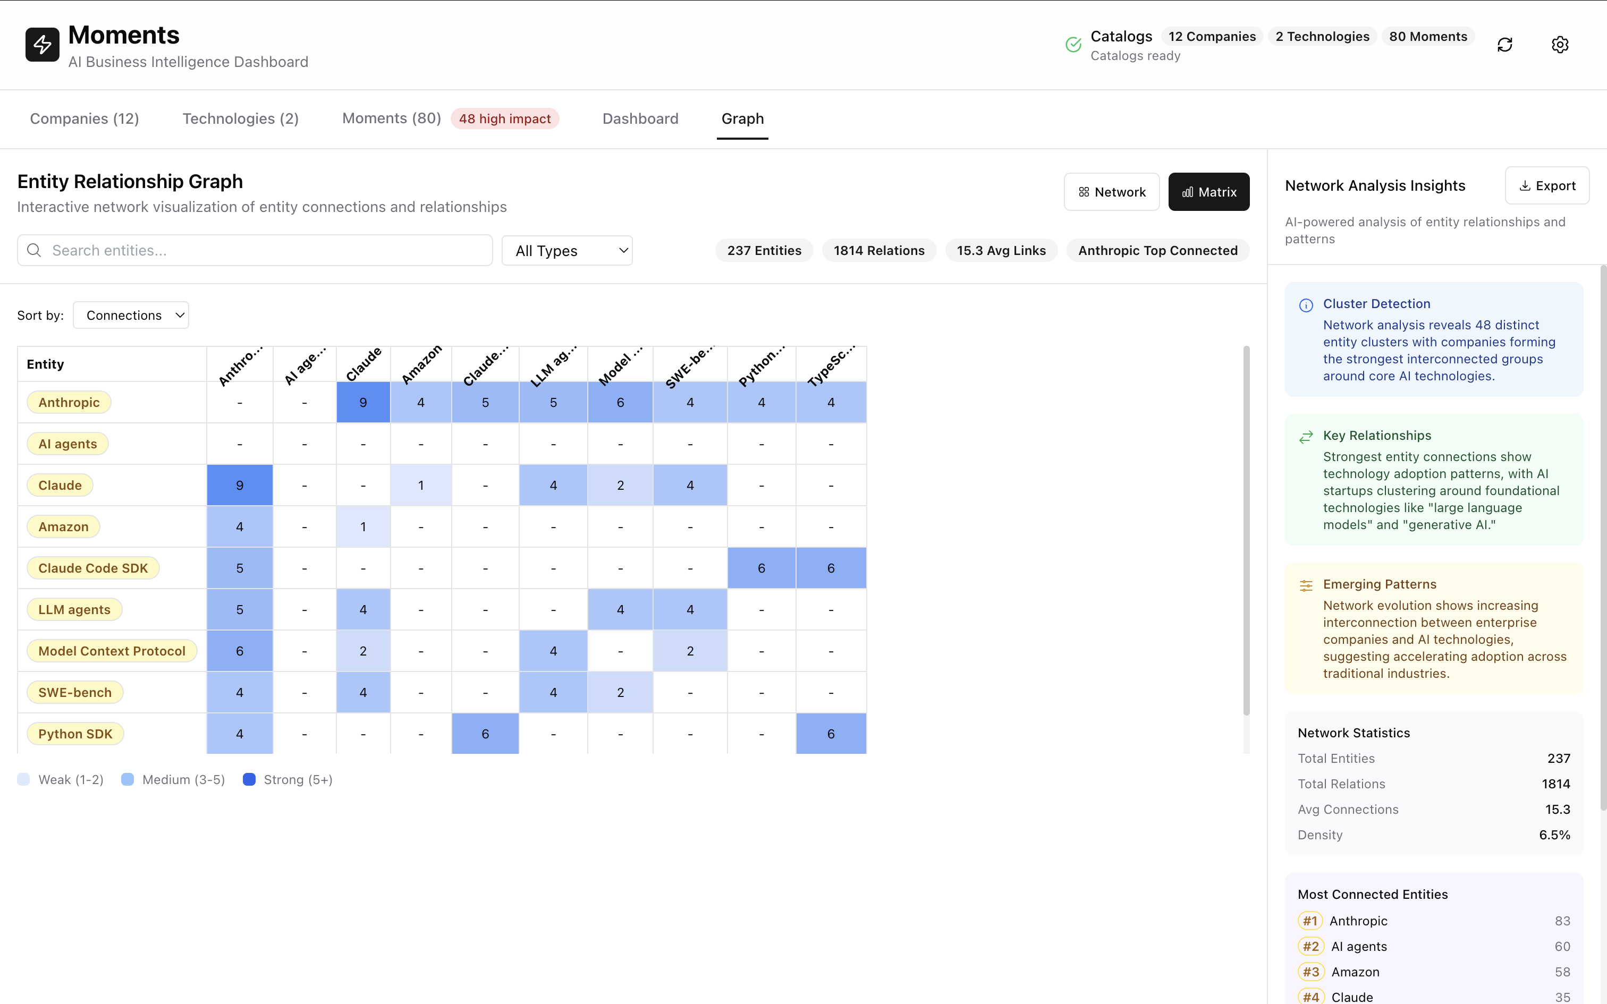Click the info icon on the Cluster Detection card

[1307, 305]
